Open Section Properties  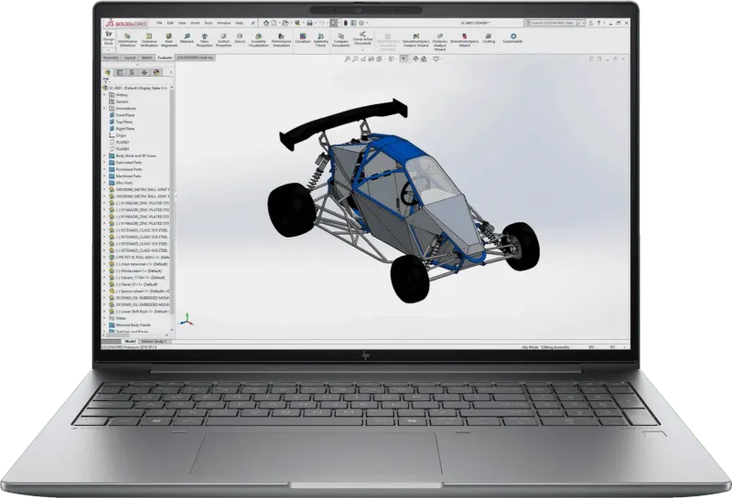tap(223, 40)
